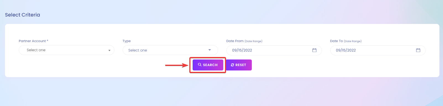Open the Date To calendar icon

click(418, 50)
